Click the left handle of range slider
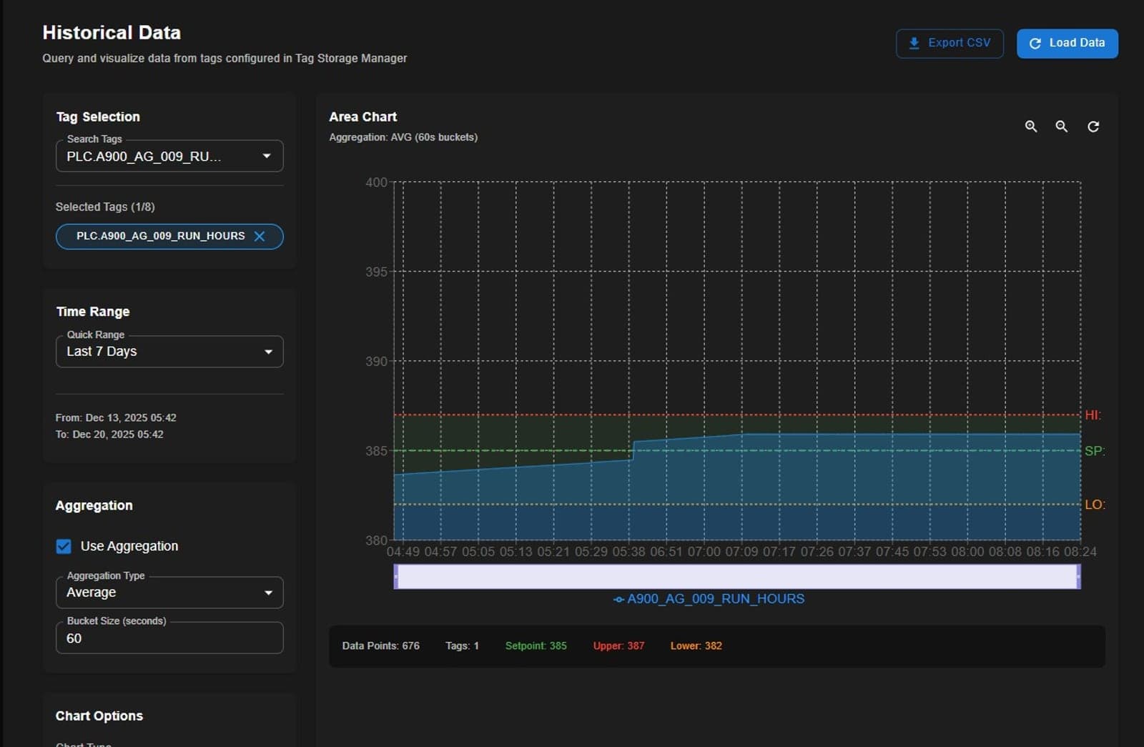1144x747 pixels. pyautogui.click(x=395, y=577)
